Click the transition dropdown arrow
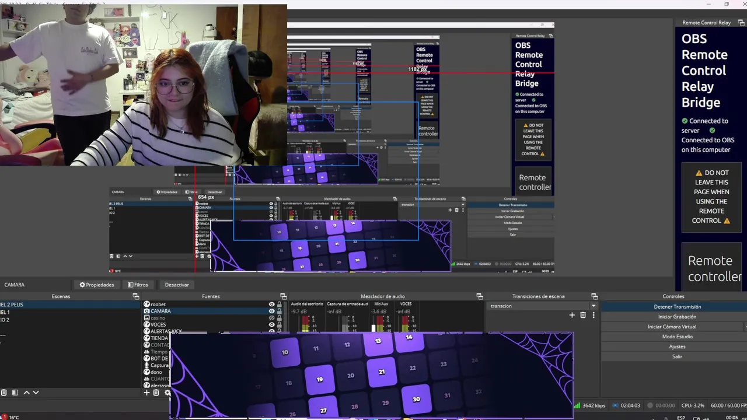747x420 pixels. [x=594, y=306]
